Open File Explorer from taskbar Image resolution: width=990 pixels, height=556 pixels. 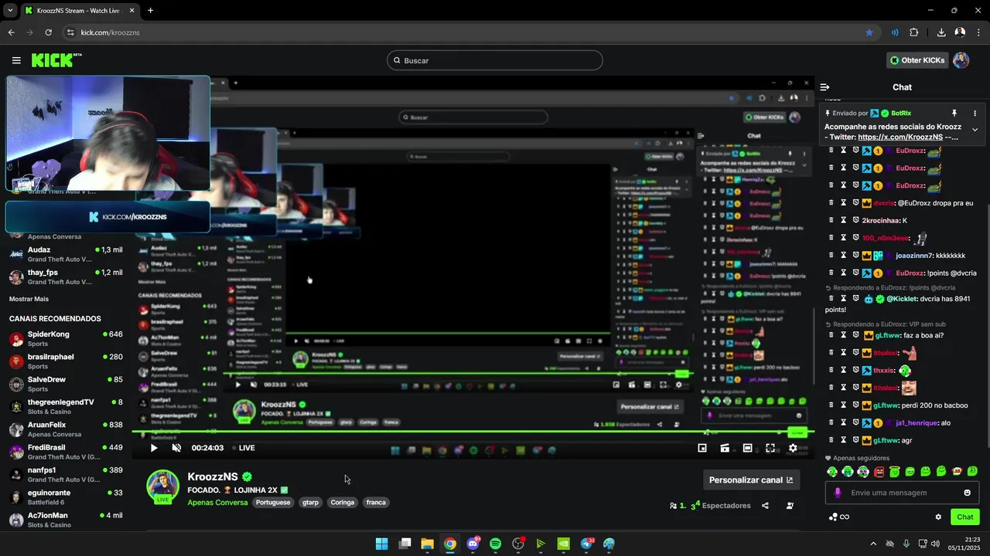pyautogui.click(x=427, y=544)
